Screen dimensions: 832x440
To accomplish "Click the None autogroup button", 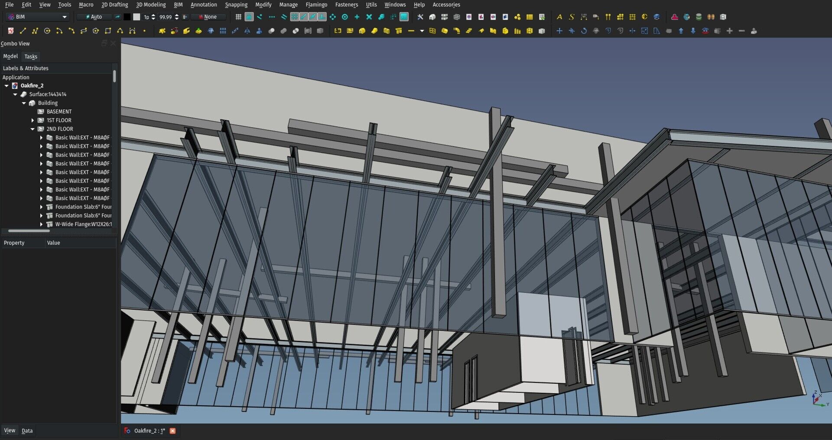I will click(x=209, y=17).
